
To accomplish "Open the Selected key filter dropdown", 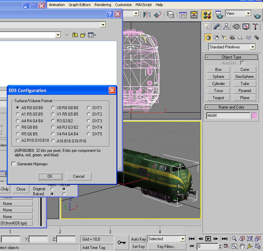I will point(182,239).
